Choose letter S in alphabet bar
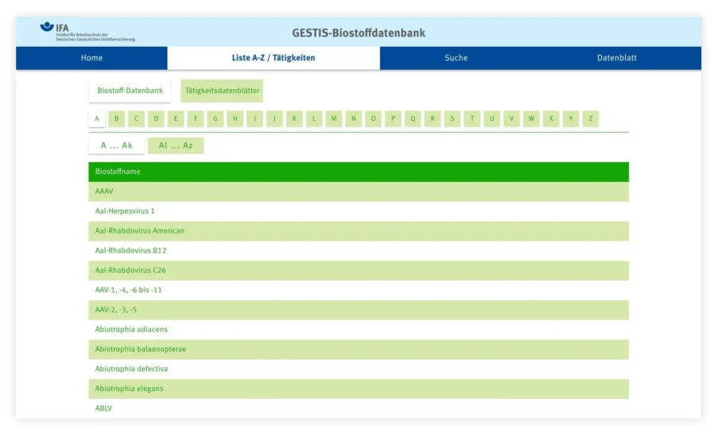 (x=452, y=118)
